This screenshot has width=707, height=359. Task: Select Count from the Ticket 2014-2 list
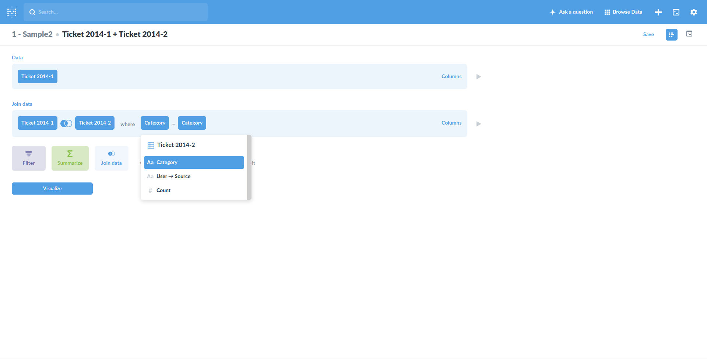click(x=164, y=190)
